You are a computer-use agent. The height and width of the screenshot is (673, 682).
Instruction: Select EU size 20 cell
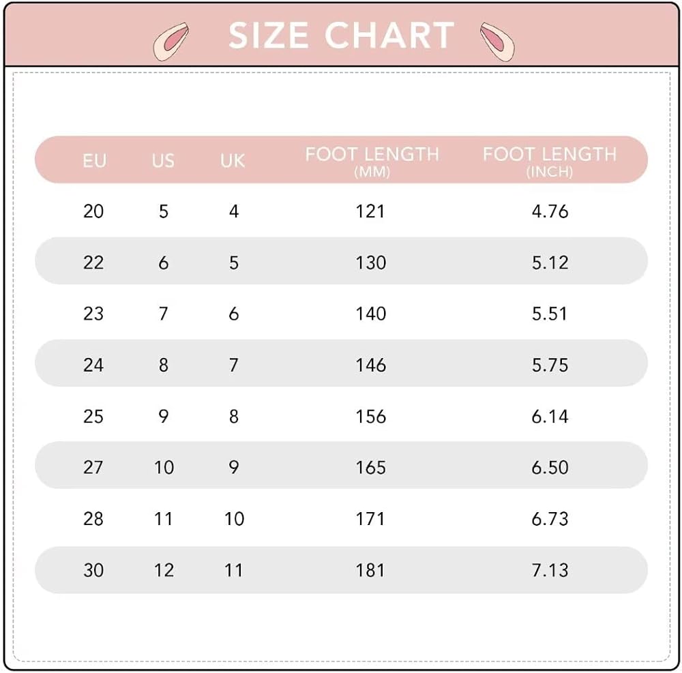[93, 211]
